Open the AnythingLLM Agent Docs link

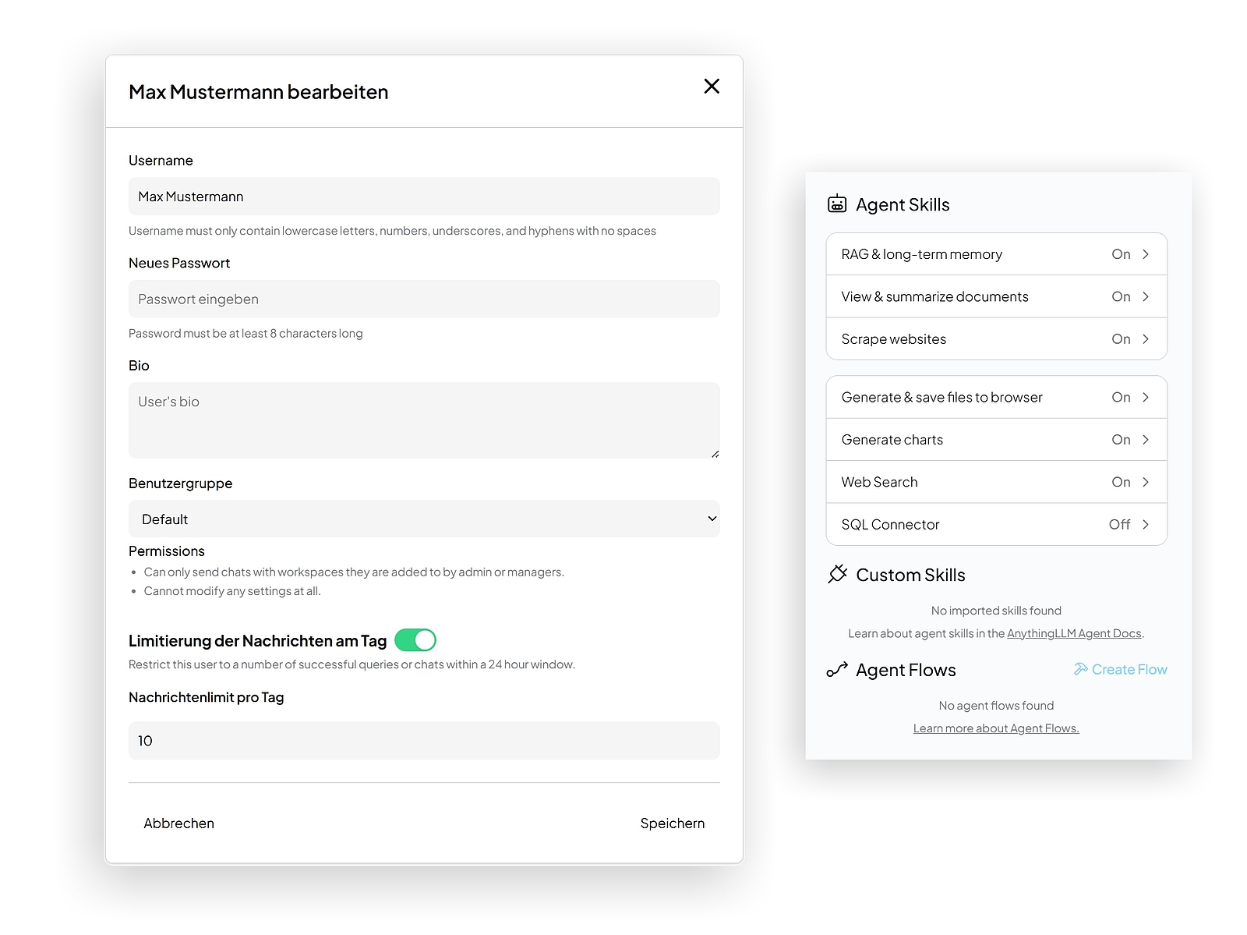point(1074,633)
